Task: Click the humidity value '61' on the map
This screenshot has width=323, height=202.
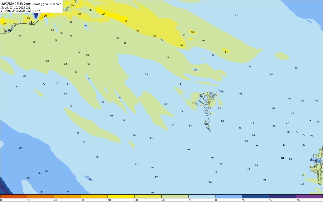Action: point(184,35)
